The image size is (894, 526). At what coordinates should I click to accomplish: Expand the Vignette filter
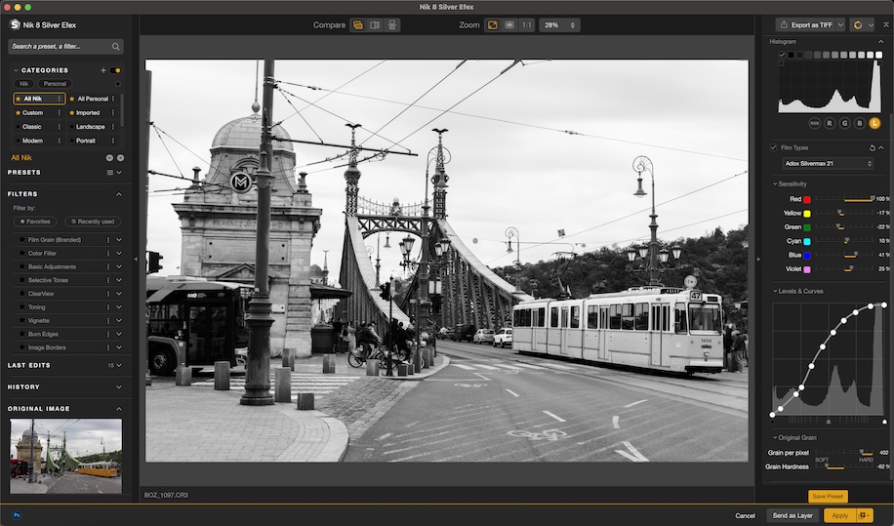coord(119,320)
